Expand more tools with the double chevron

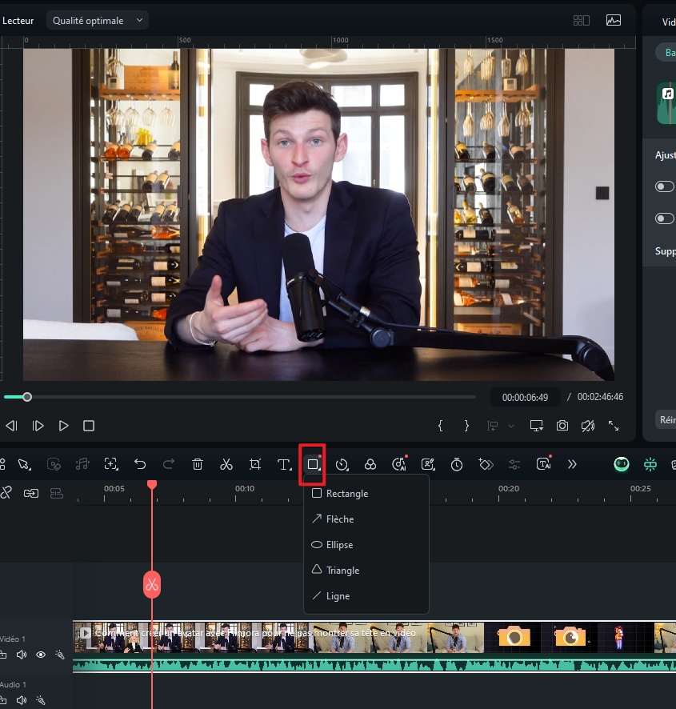(x=572, y=464)
